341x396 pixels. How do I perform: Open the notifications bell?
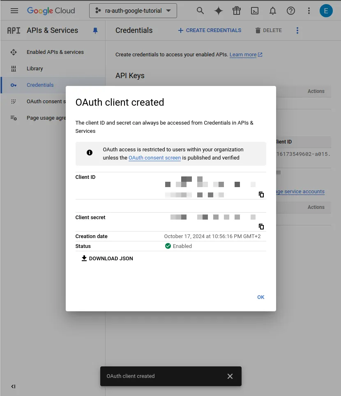coord(273,11)
